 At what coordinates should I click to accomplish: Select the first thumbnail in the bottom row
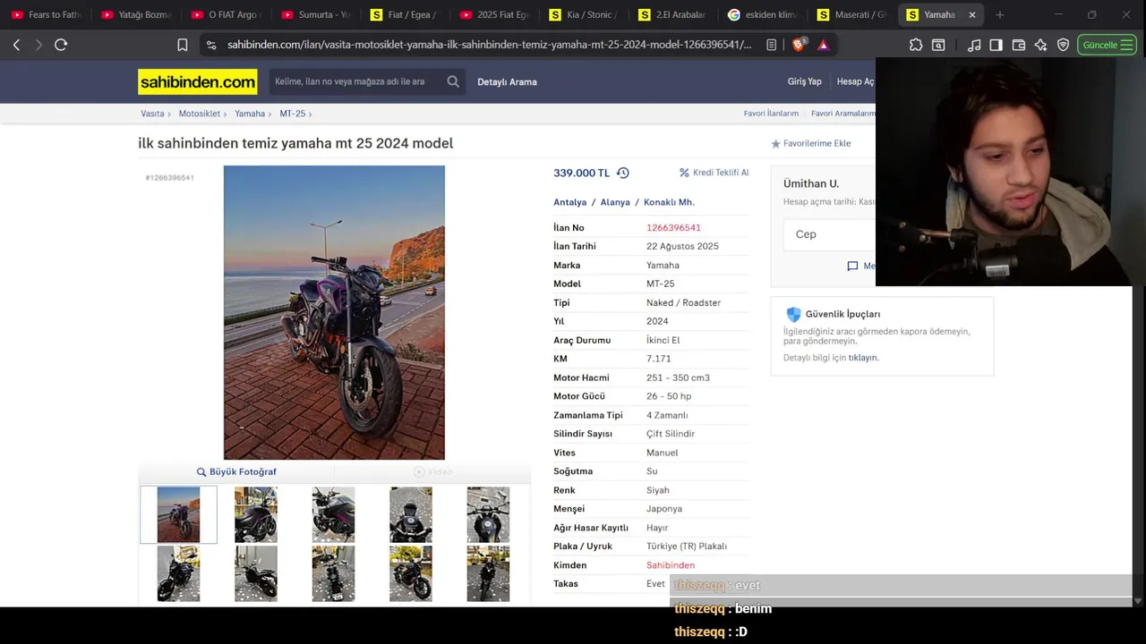[178, 573]
